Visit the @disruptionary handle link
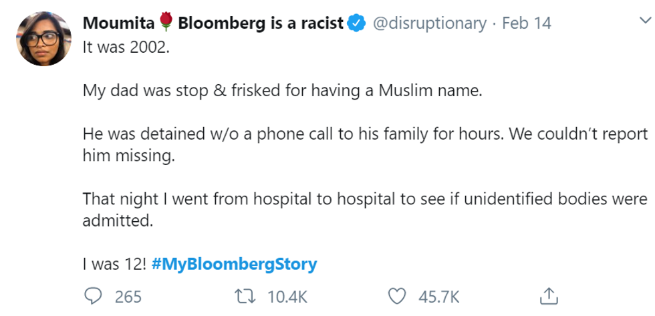 pyautogui.click(x=428, y=23)
